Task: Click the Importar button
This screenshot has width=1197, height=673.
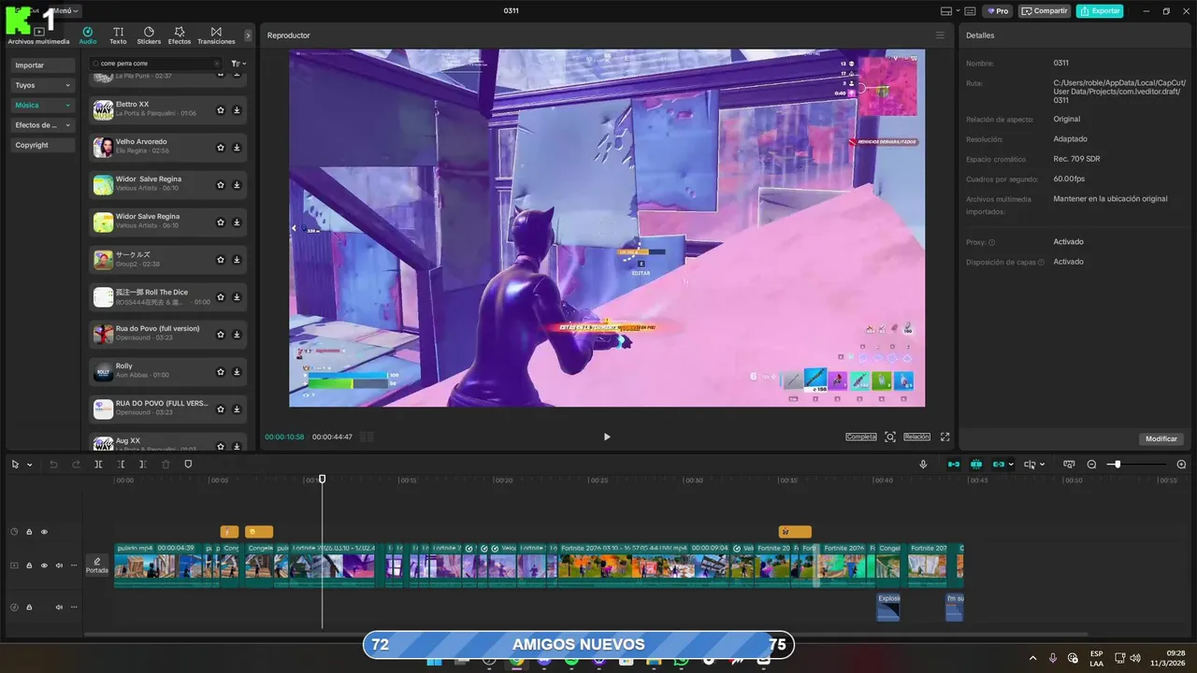Action: point(43,65)
